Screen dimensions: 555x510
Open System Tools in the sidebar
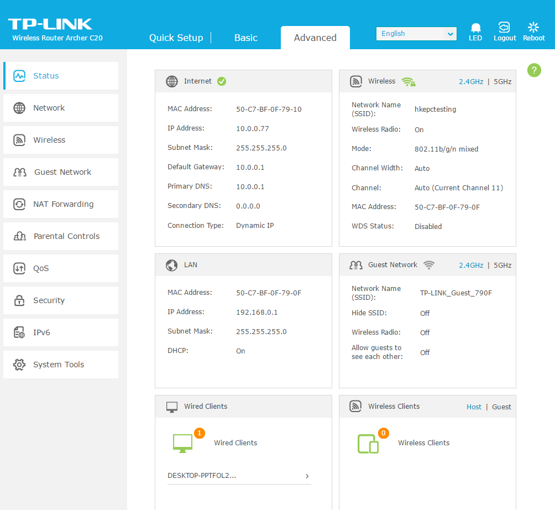coord(61,365)
